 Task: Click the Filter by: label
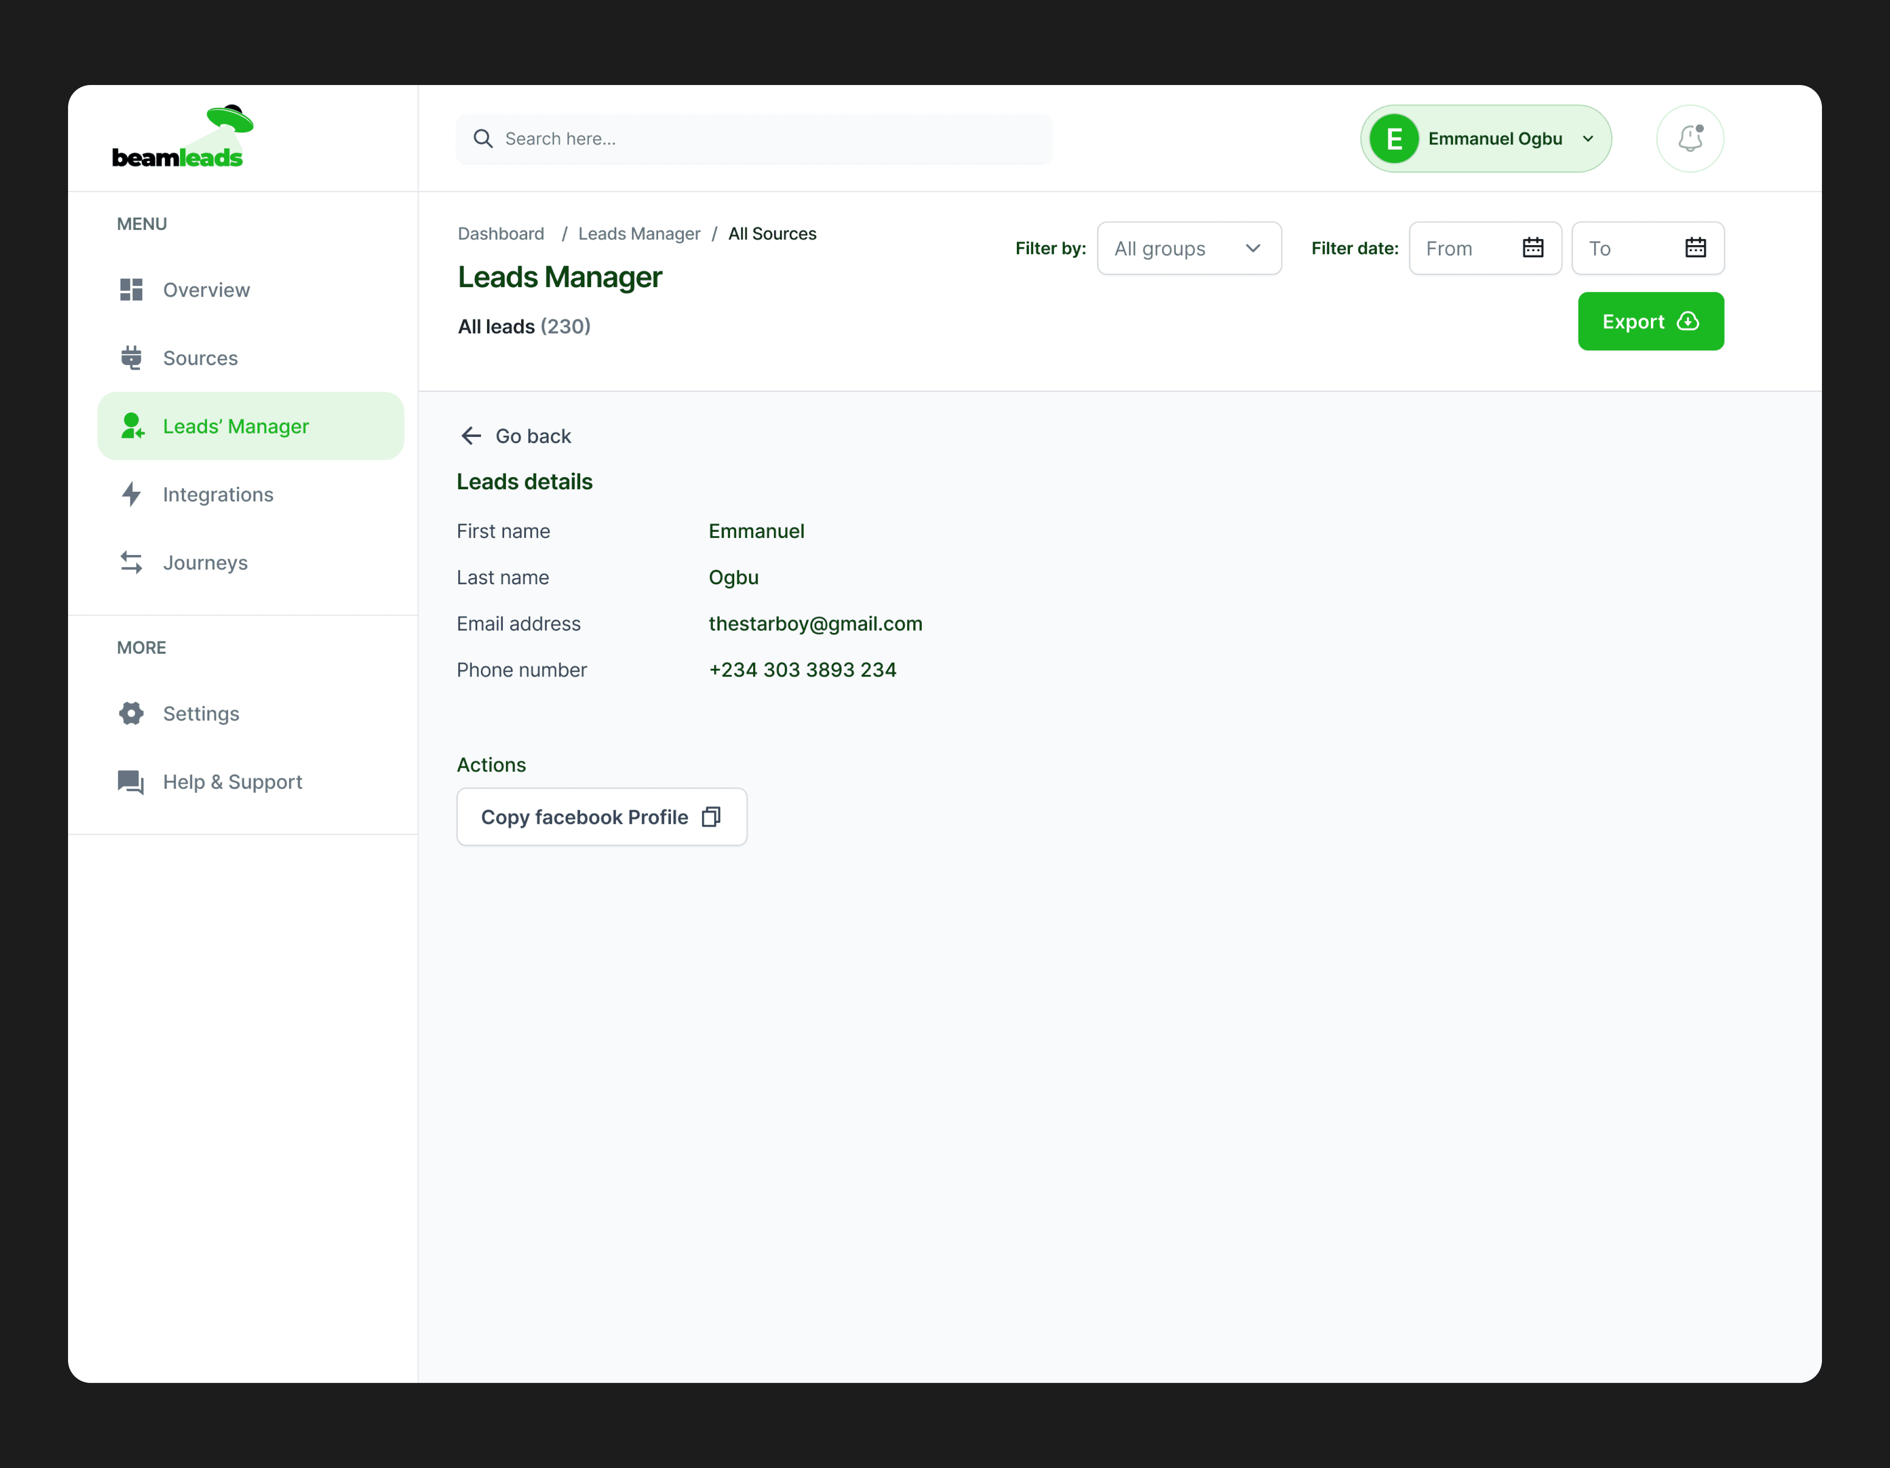coord(1050,248)
